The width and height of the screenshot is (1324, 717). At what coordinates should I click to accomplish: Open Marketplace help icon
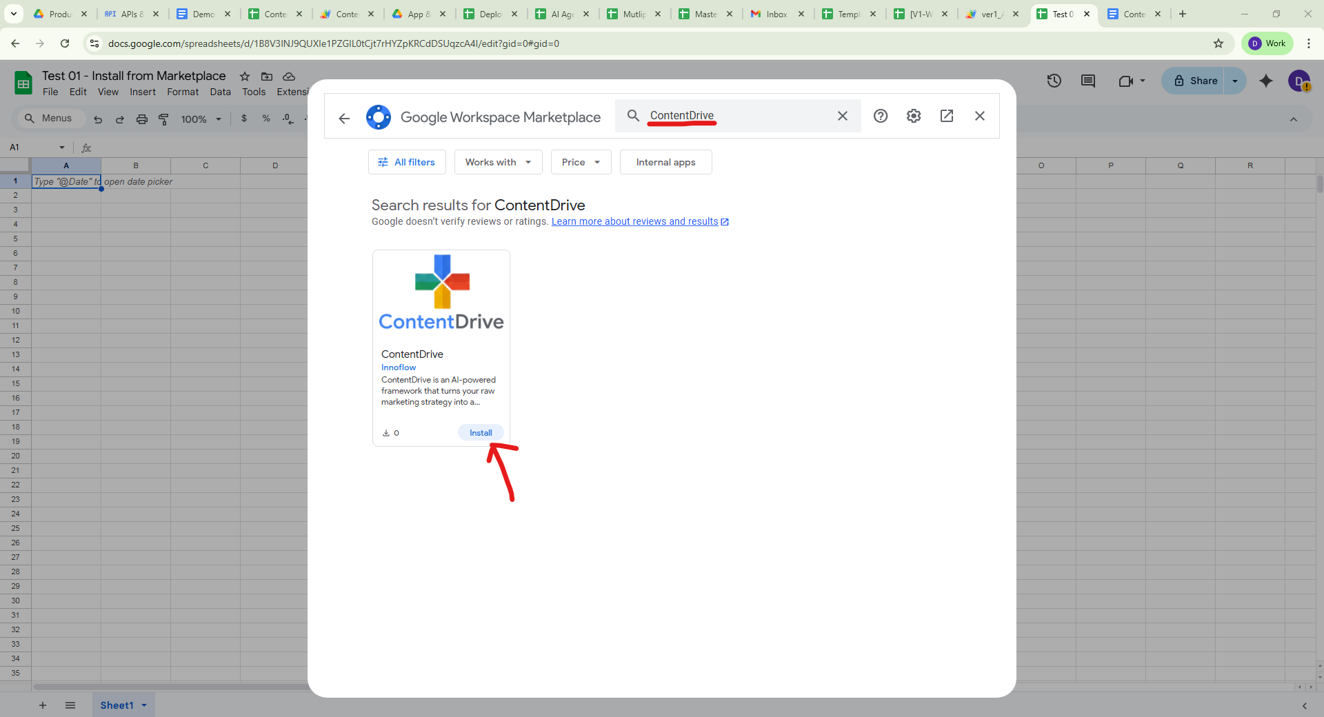pyautogui.click(x=881, y=116)
